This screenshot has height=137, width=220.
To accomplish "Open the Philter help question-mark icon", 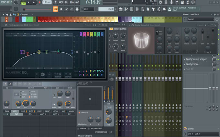I will coord(112,79).
